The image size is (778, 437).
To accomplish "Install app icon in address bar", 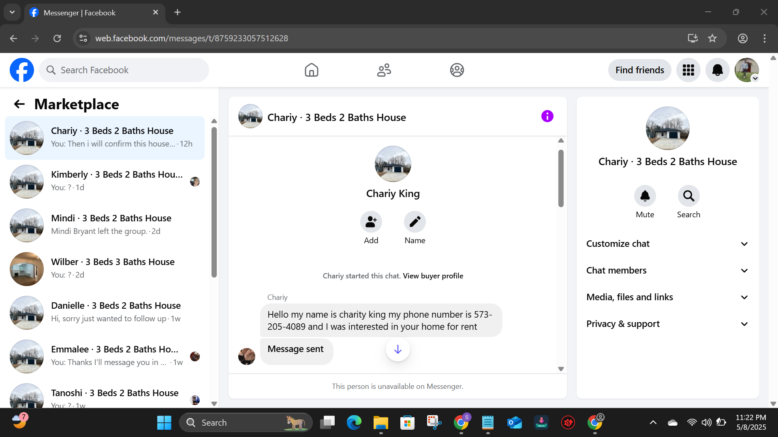I will coord(693,38).
